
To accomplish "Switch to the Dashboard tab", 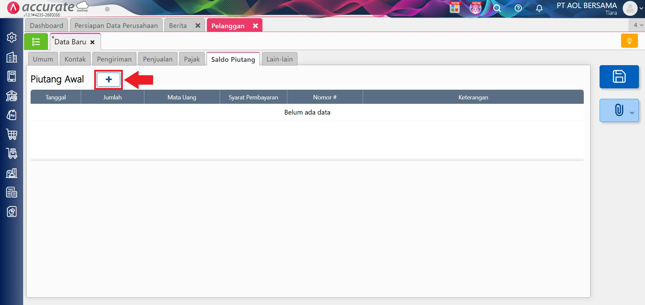I will 46,26.
